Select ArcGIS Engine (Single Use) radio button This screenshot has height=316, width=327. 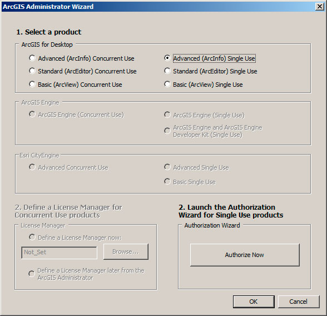tap(167, 115)
